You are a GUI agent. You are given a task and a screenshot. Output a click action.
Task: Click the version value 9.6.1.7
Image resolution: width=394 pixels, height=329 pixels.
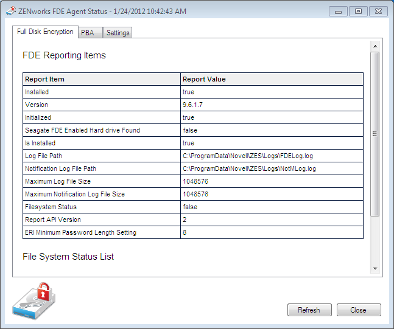point(192,105)
